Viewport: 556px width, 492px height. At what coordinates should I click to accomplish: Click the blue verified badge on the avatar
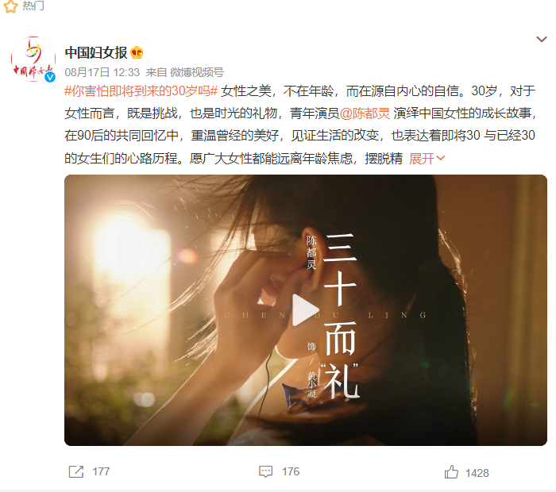[x=50, y=76]
